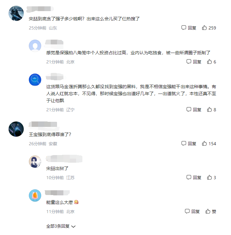Like the 辽宁 comment with 8 likes

211,110
